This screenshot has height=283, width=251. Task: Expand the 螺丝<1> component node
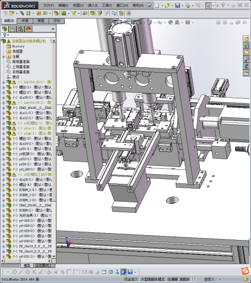click(3, 88)
